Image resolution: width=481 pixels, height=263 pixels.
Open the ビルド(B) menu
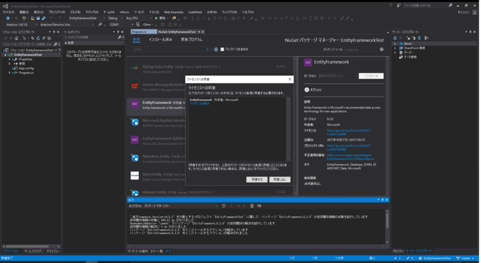point(75,12)
